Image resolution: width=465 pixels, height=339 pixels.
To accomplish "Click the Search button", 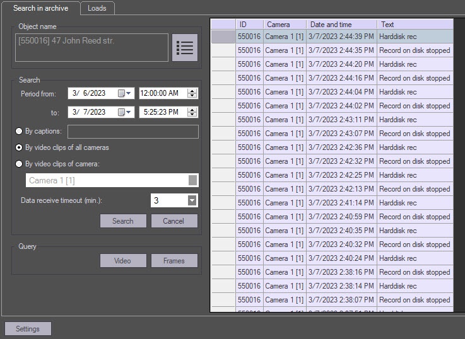I will tap(123, 221).
